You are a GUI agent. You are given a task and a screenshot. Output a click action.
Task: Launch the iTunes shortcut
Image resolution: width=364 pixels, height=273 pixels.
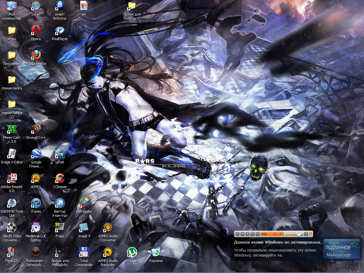(36, 206)
